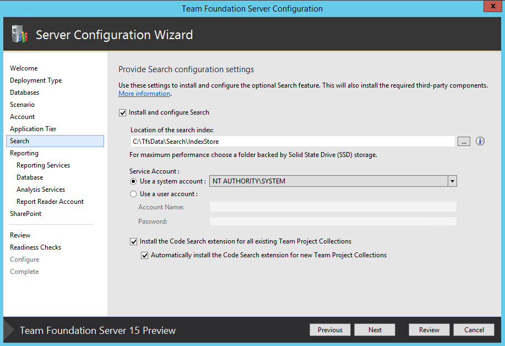Image resolution: width=505 pixels, height=346 pixels.
Task: Open the Deployment Type step
Action: click(36, 80)
